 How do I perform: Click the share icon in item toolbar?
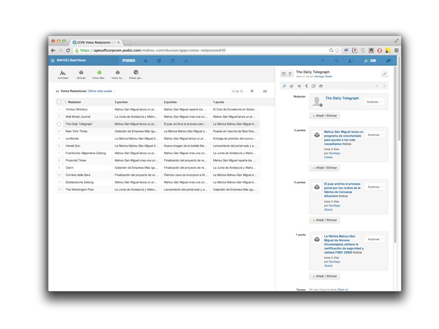click(306, 86)
